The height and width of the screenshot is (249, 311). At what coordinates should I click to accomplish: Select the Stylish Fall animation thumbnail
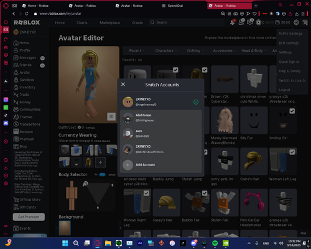[x=225, y=202]
